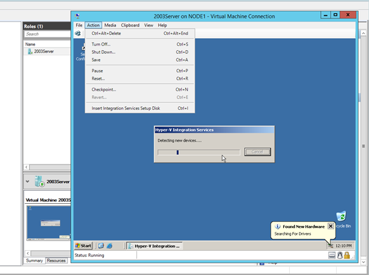Minimize the Virtual Machine Connection window

[x=326, y=15]
